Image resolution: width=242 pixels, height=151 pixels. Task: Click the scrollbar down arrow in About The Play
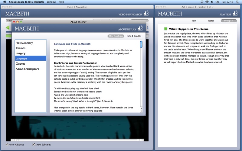[141, 111]
